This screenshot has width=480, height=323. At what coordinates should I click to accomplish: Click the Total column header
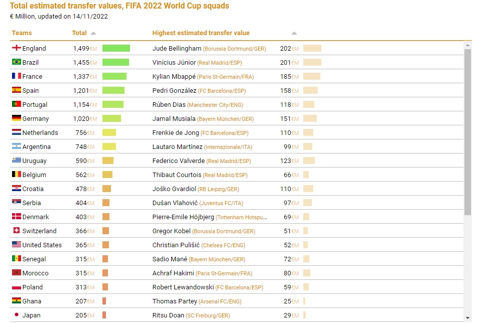tap(79, 33)
